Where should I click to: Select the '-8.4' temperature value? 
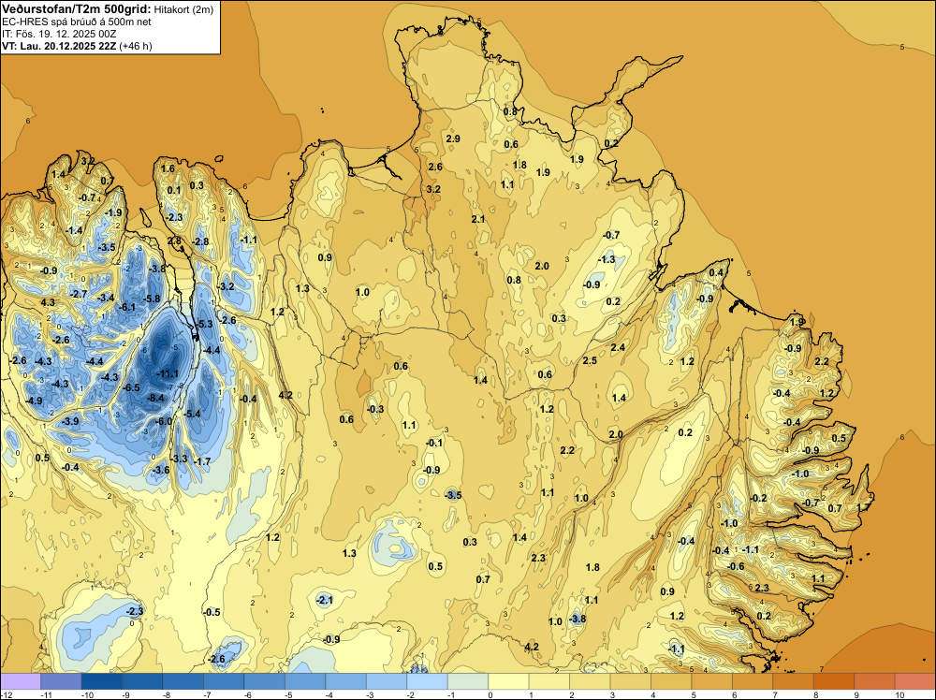click(155, 398)
